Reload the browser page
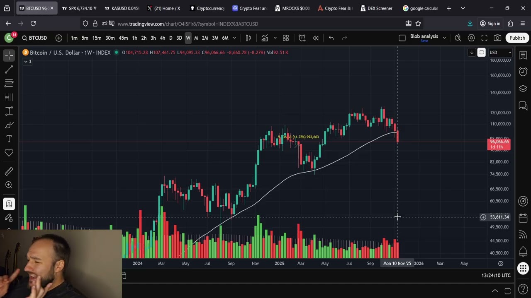The width and height of the screenshot is (531, 298). (x=33, y=24)
